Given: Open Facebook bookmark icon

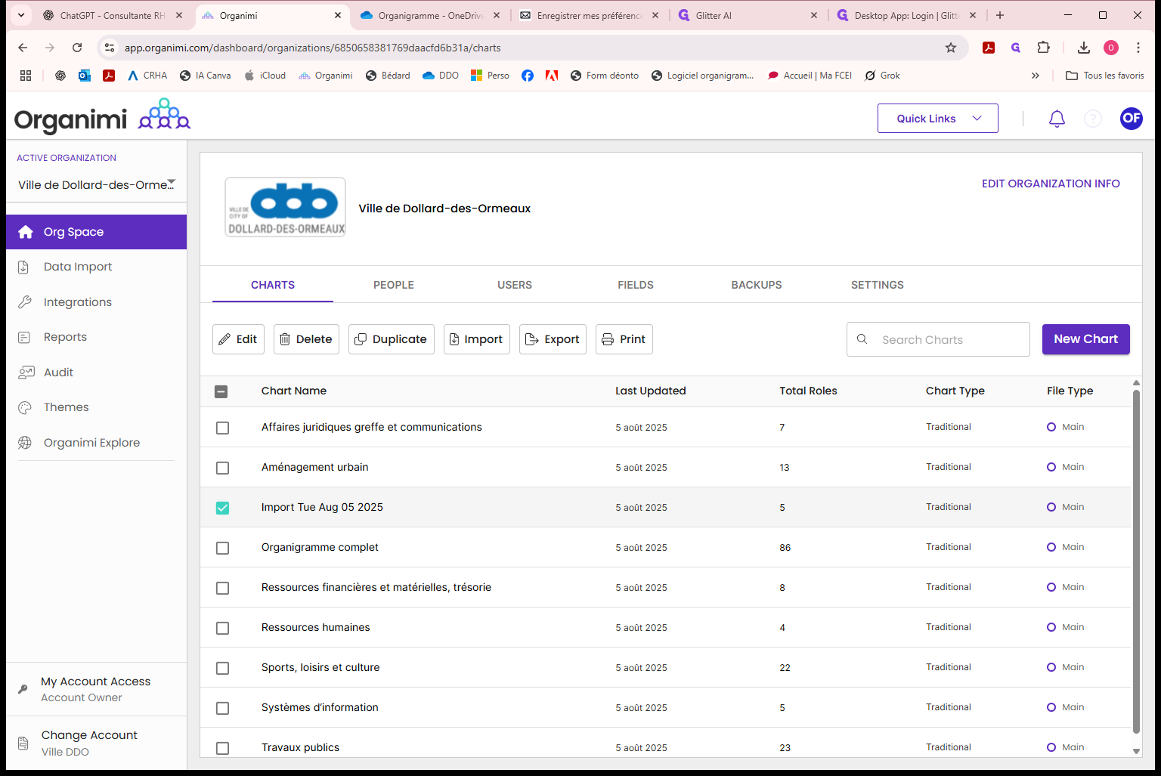Looking at the screenshot, I should 528,76.
